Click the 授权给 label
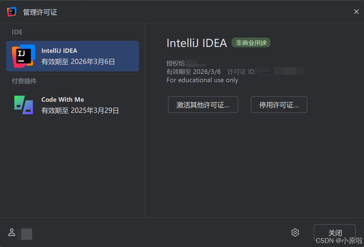This screenshot has height=247, width=364. (x=175, y=63)
